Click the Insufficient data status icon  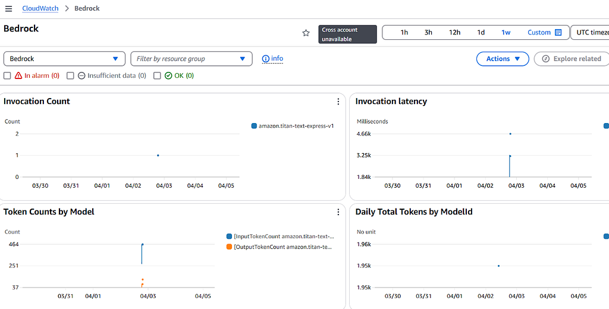point(81,75)
